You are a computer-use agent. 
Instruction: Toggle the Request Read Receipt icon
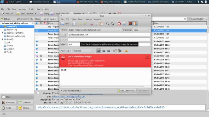click(124, 24)
